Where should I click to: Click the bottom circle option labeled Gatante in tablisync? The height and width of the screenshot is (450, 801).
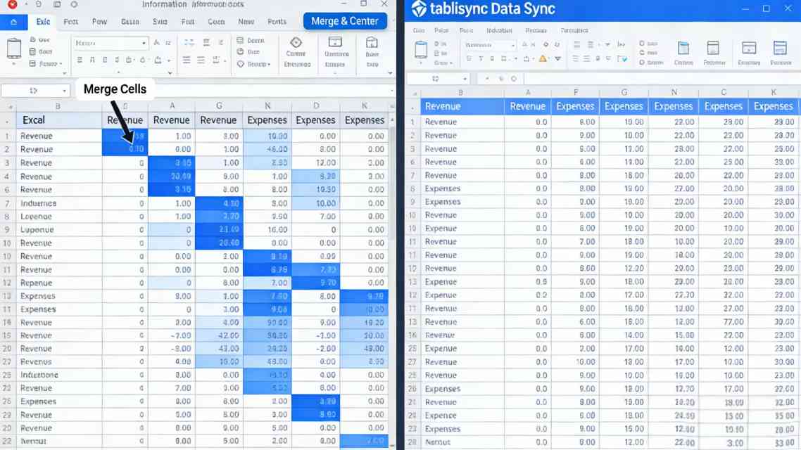point(642,63)
